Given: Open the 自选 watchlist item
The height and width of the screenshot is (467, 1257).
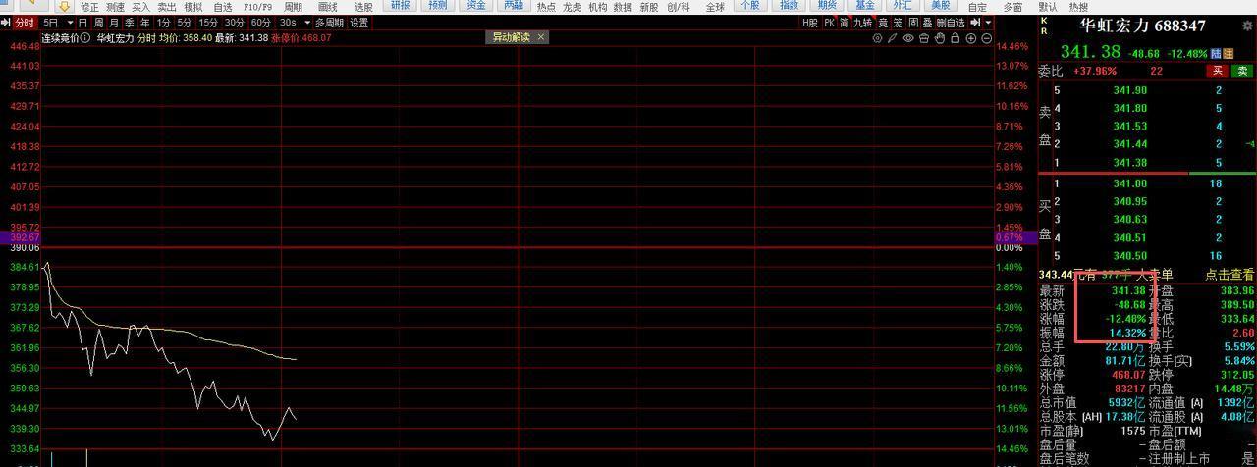Looking at the screenshot, I should point(223,7).
